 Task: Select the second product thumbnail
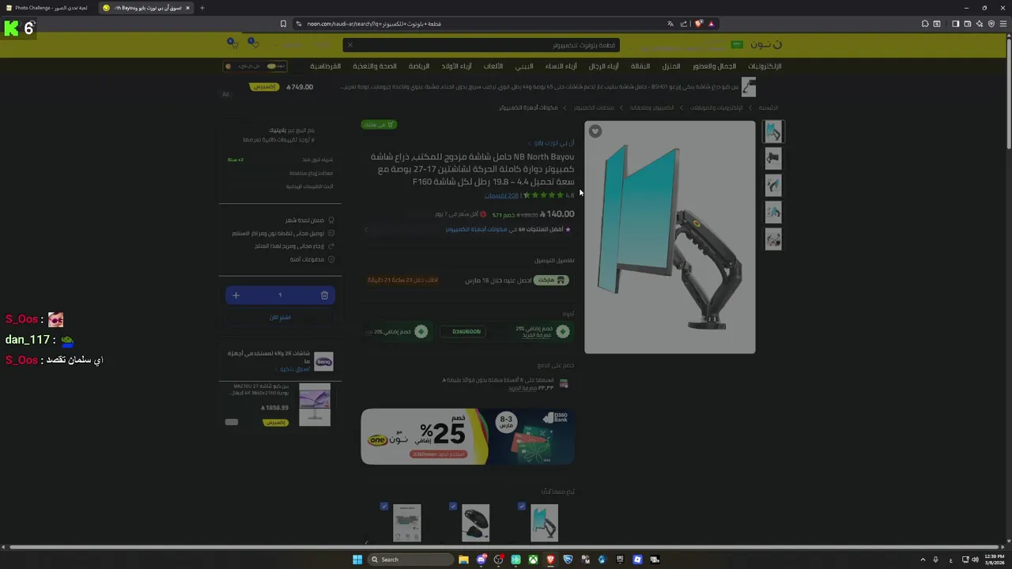pyautogui.click(x=773, y=159)
